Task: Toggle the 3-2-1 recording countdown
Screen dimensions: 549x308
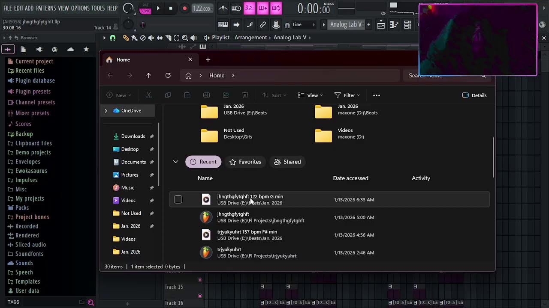Action: [x=249, y=8]
